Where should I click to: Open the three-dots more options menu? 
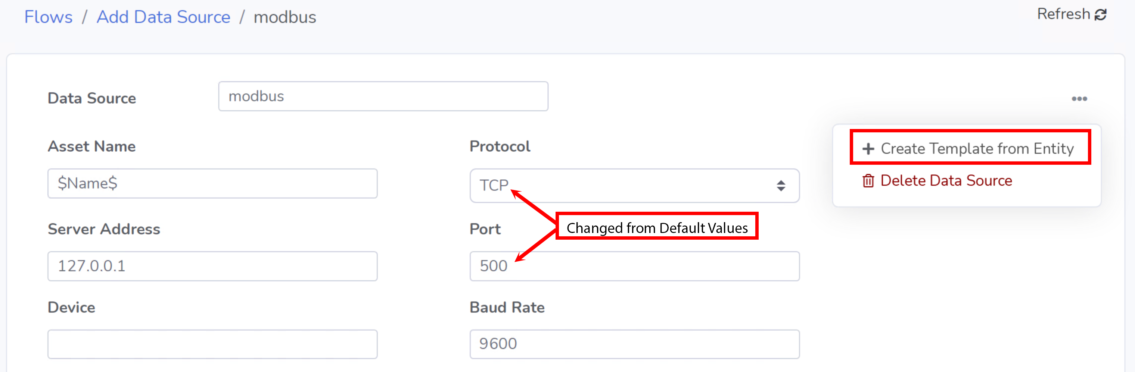pos(1079,98)
